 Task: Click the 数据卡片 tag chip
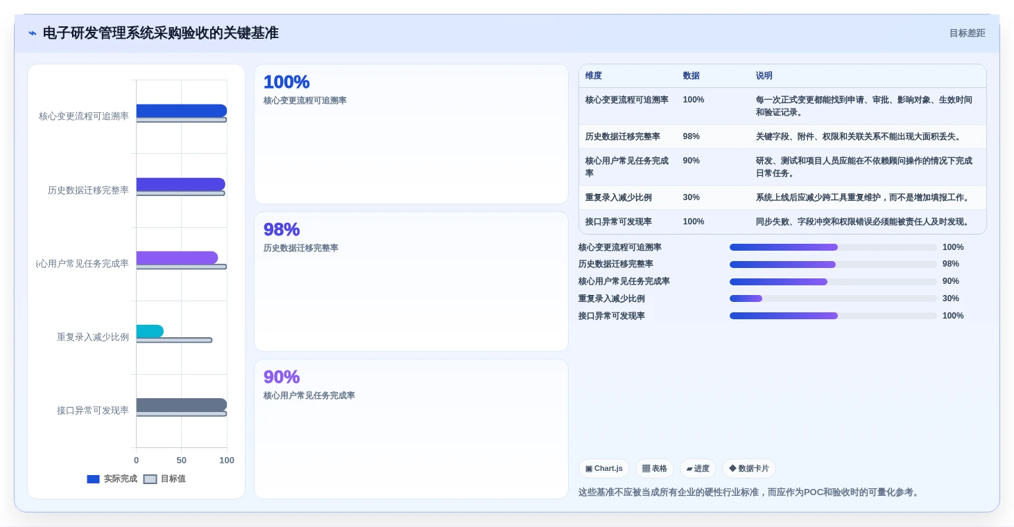click(x=748, y=469)
